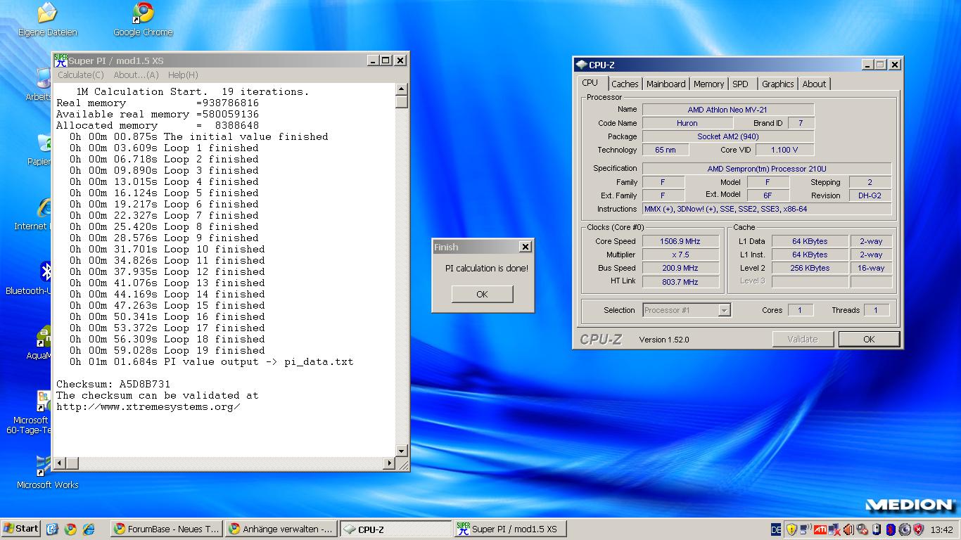Switch to the Mainboard tab
The height and width of the screenshot is (540, 961).
666,84
